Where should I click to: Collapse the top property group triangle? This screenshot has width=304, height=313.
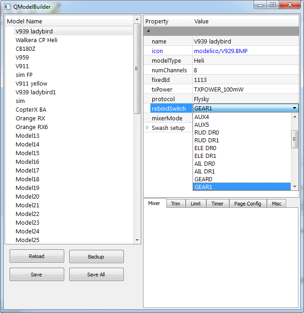click(x=148, y=31)
